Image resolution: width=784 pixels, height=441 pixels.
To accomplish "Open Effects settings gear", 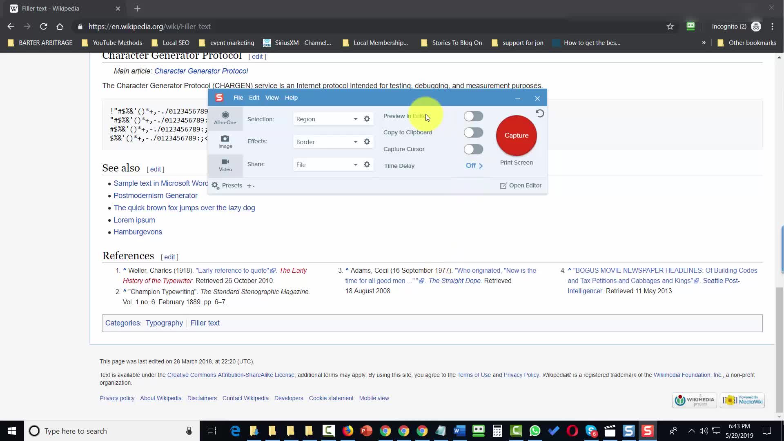I will 367,142.
